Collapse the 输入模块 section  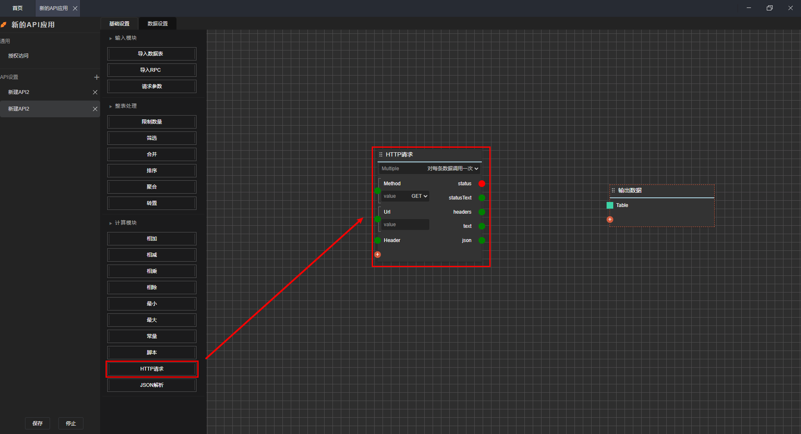111,38
